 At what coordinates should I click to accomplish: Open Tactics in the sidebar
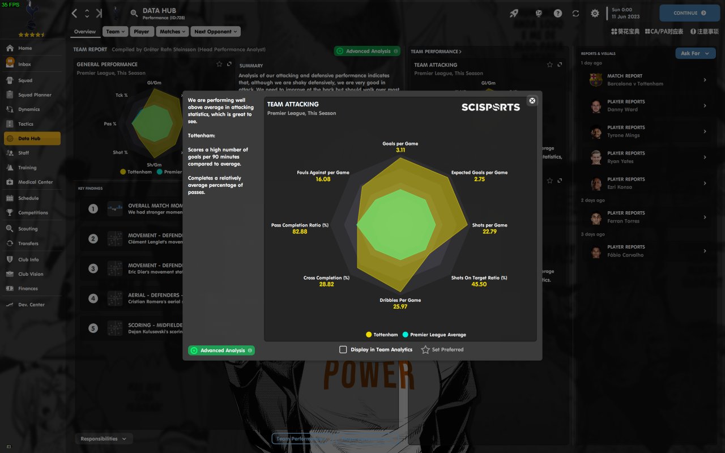point(32,124)
